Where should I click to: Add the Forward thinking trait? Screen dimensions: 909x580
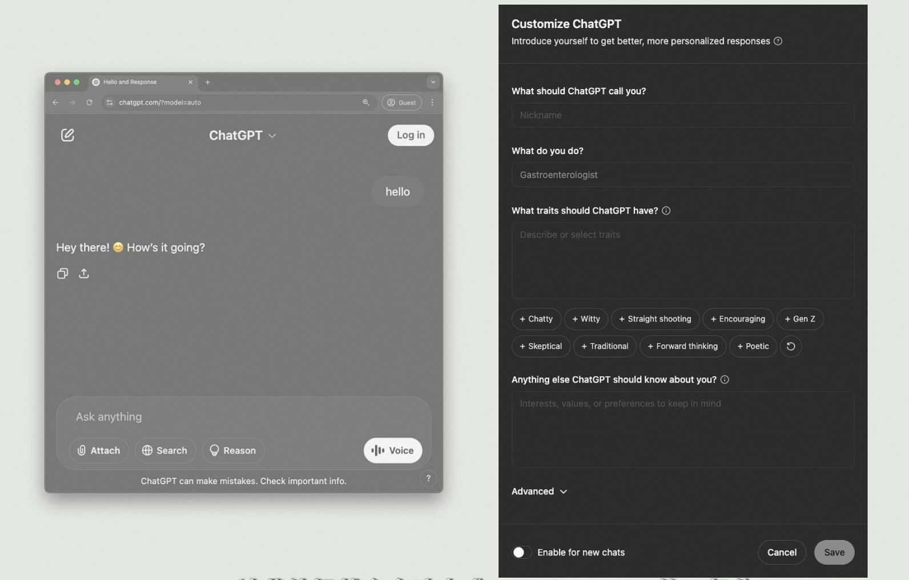click(x=683, y=347)
